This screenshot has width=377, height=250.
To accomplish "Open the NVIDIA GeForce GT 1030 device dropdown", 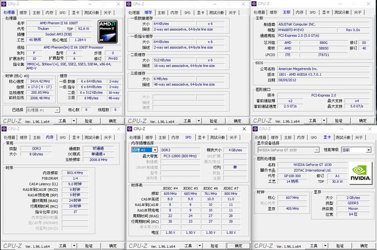I will point(289,150).
